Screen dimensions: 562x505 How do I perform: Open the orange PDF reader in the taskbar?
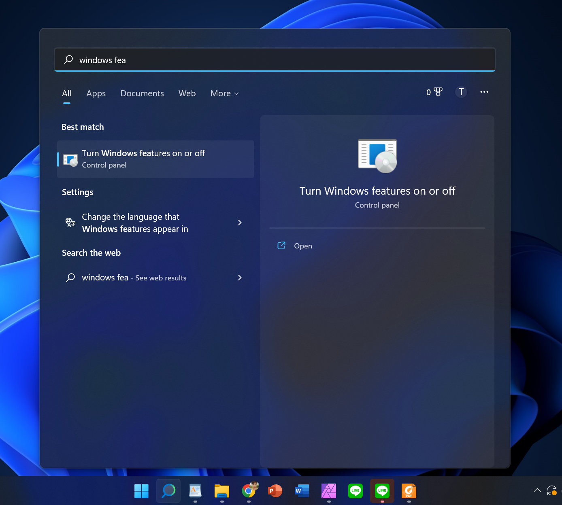tap(409, 491)
